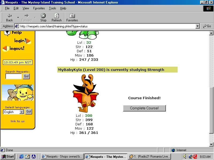The image size is (214, 160).
Task: Click the Mov : 106 stat line
Action: tap(84, 55)
